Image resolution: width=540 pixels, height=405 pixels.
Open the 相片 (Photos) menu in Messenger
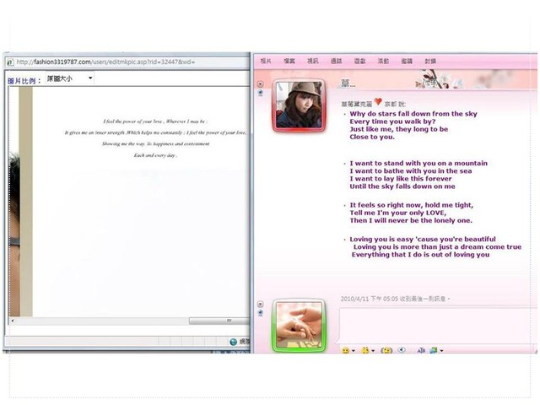point(266,61)
